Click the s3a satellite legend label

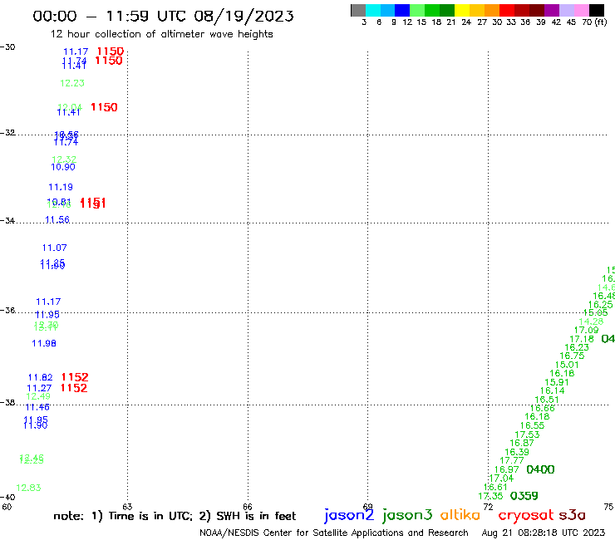572,515
